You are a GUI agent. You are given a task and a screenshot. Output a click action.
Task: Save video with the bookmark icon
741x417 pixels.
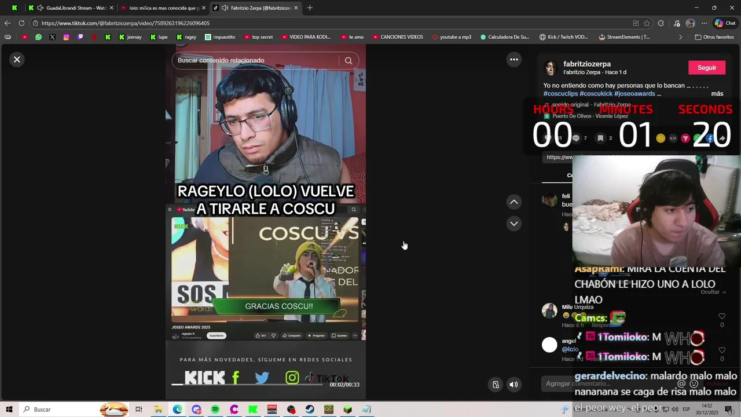(x=600, y=138)
